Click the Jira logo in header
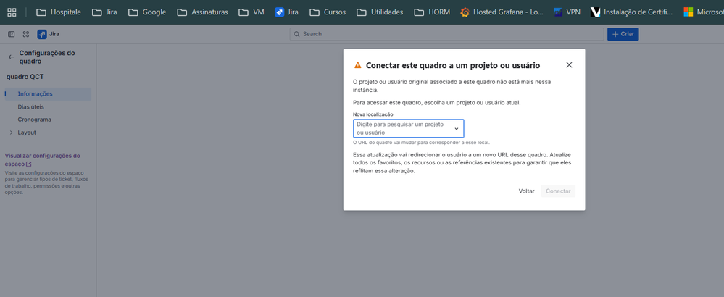This screenshot has height=297, width=724. pos(48,34)
